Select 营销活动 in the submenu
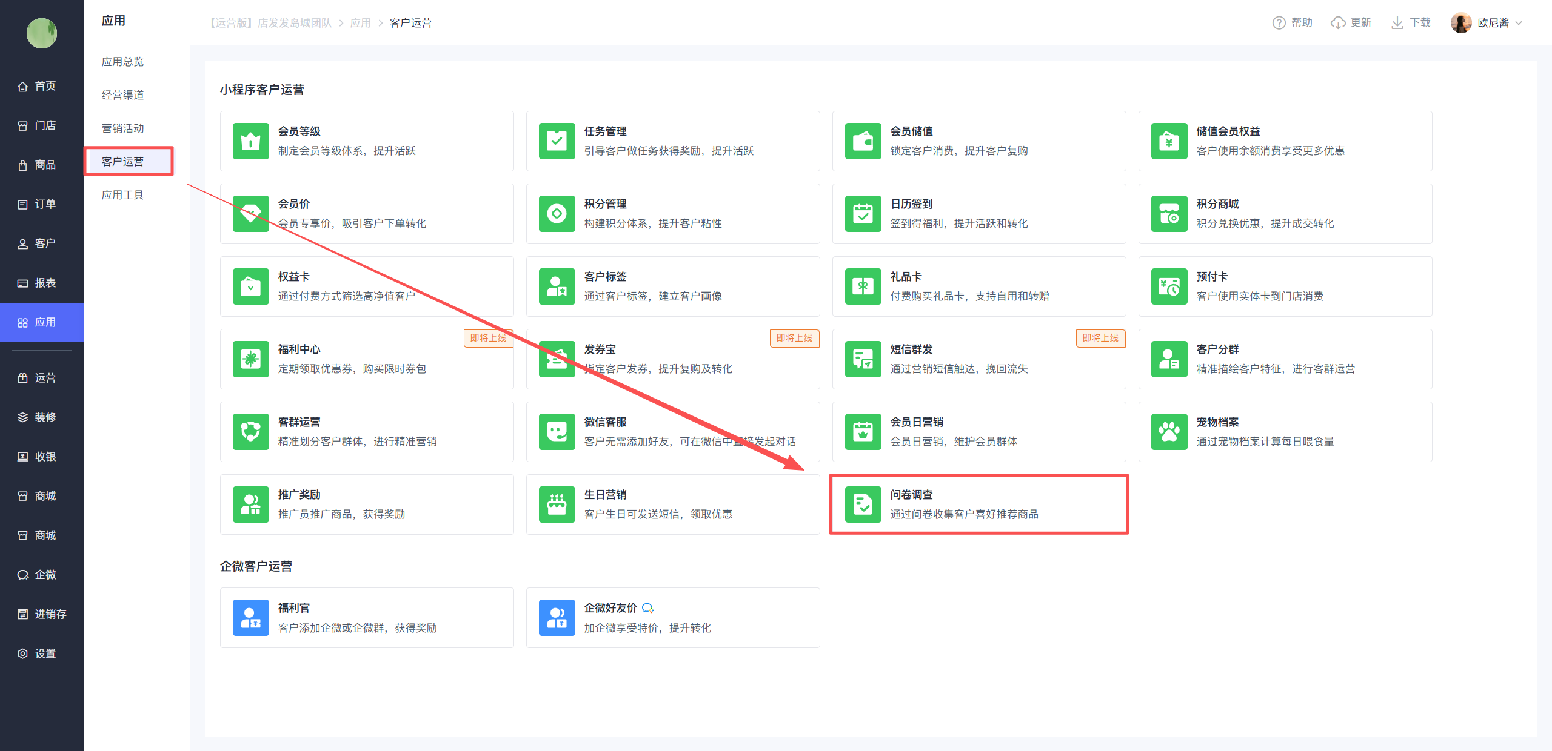The height and width of the screenshot is (751, 1552). click(123, 128)
